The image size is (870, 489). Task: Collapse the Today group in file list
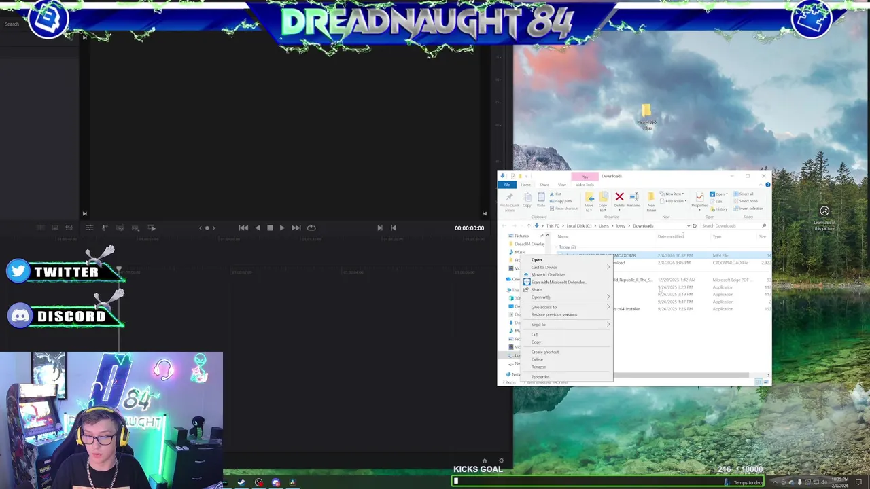(x=556, y=247)
